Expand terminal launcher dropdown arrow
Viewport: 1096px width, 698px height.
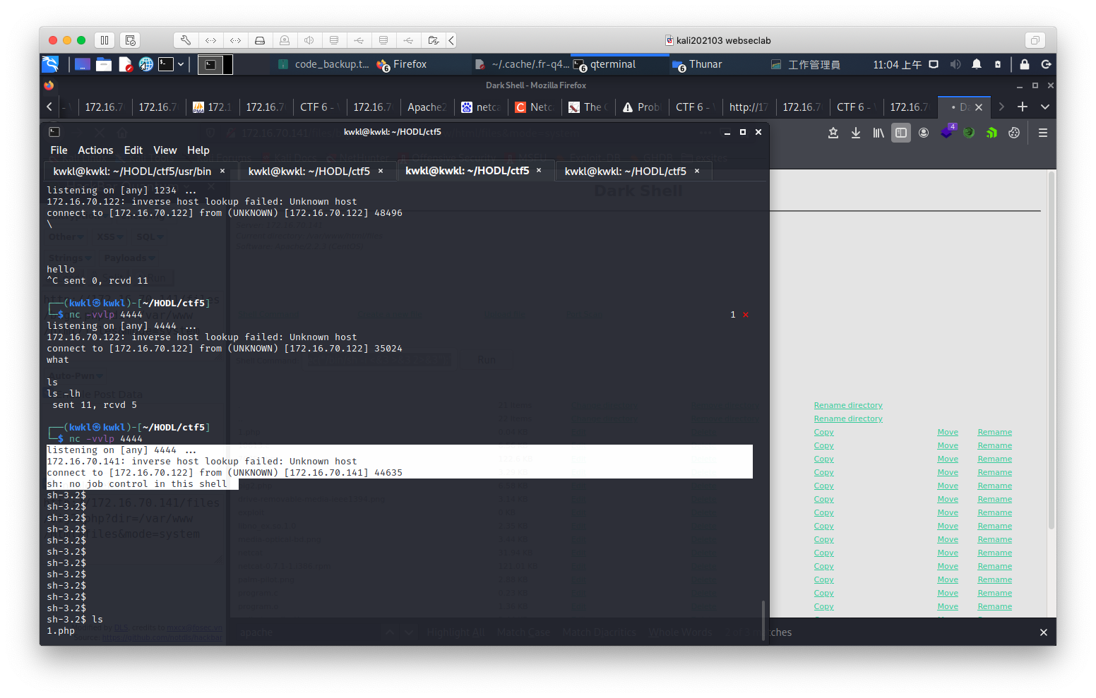click(x=181, y=64)
